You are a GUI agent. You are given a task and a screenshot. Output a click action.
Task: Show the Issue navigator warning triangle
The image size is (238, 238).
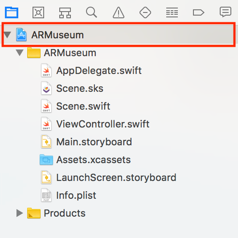119,12
